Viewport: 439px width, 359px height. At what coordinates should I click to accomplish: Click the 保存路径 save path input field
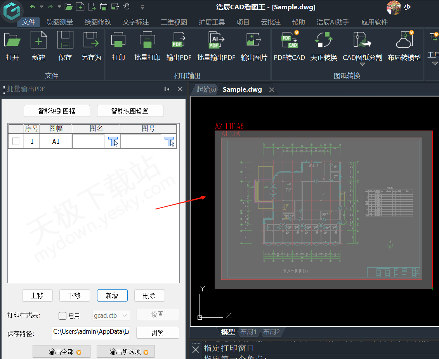pyautogui.click(x=91, y=332)
